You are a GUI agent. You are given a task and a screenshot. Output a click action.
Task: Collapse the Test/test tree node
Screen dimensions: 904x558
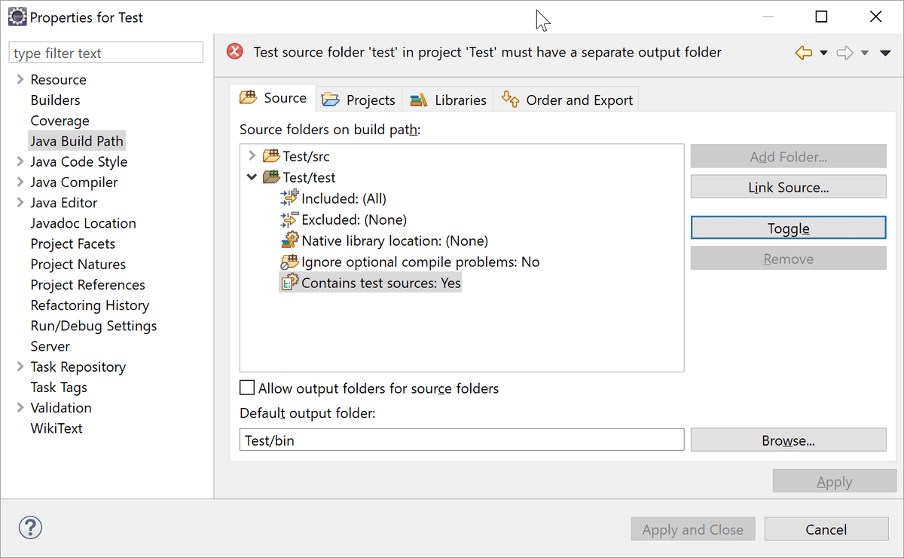(x=252, y=177)
